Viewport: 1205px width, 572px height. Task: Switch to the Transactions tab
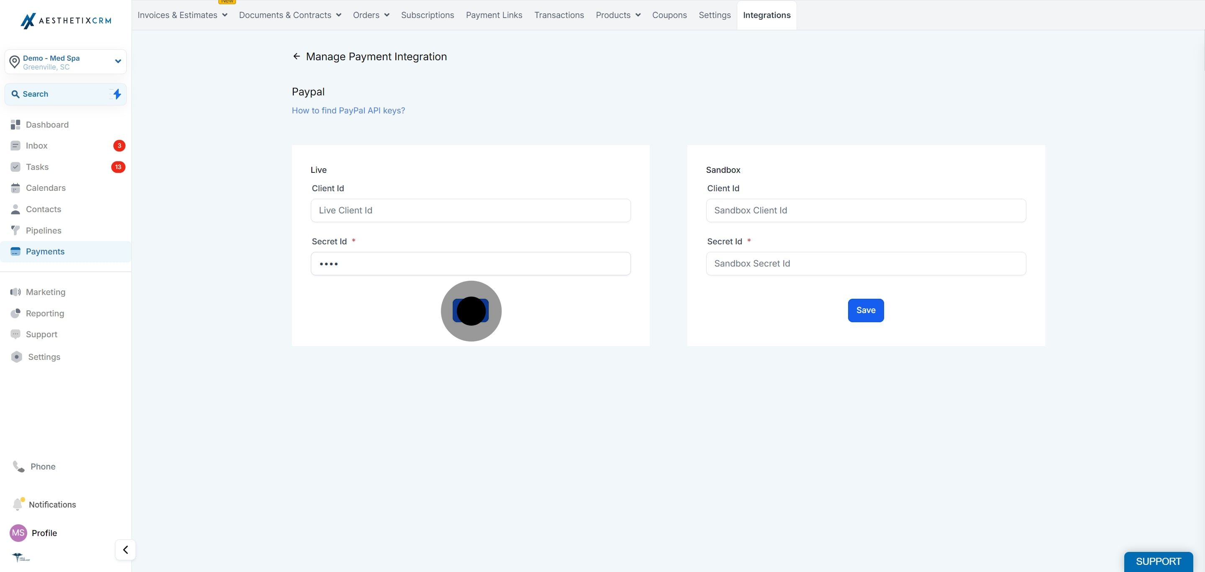click(x=559, y=15)
